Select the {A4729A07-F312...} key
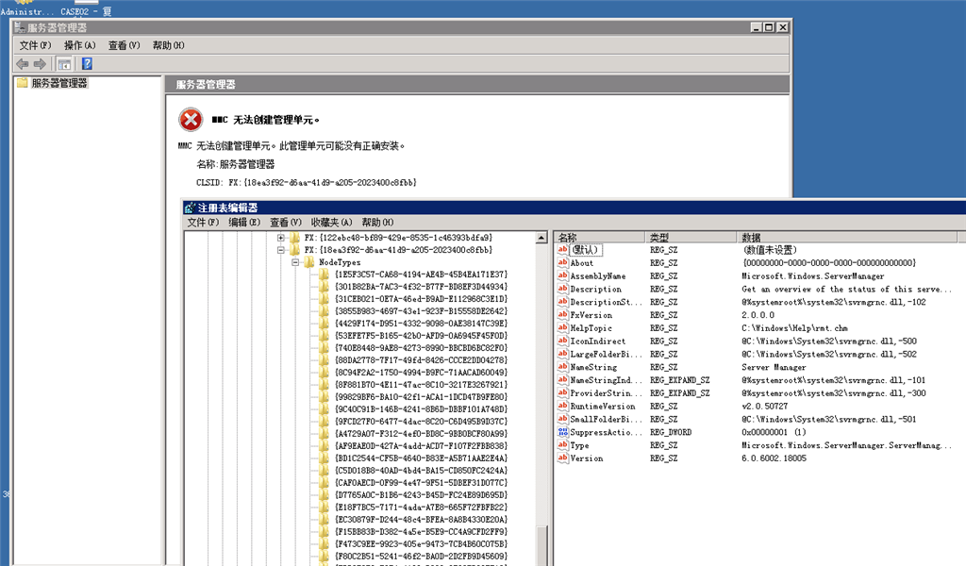The width and height of the screenshot is (966, 566). pos(422,434)
